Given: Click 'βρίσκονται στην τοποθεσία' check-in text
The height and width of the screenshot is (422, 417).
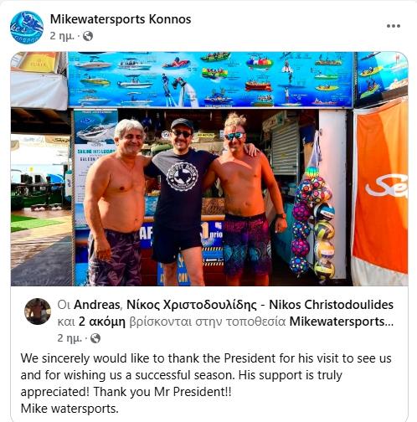Looking at the screenshot, I should point(208,322).
